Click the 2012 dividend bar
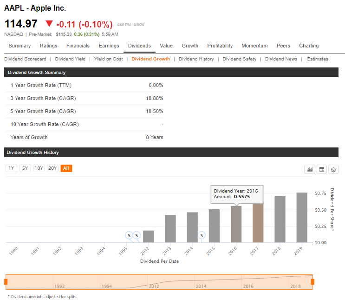Screen dimensions: 345x300 tap(149, 236)
